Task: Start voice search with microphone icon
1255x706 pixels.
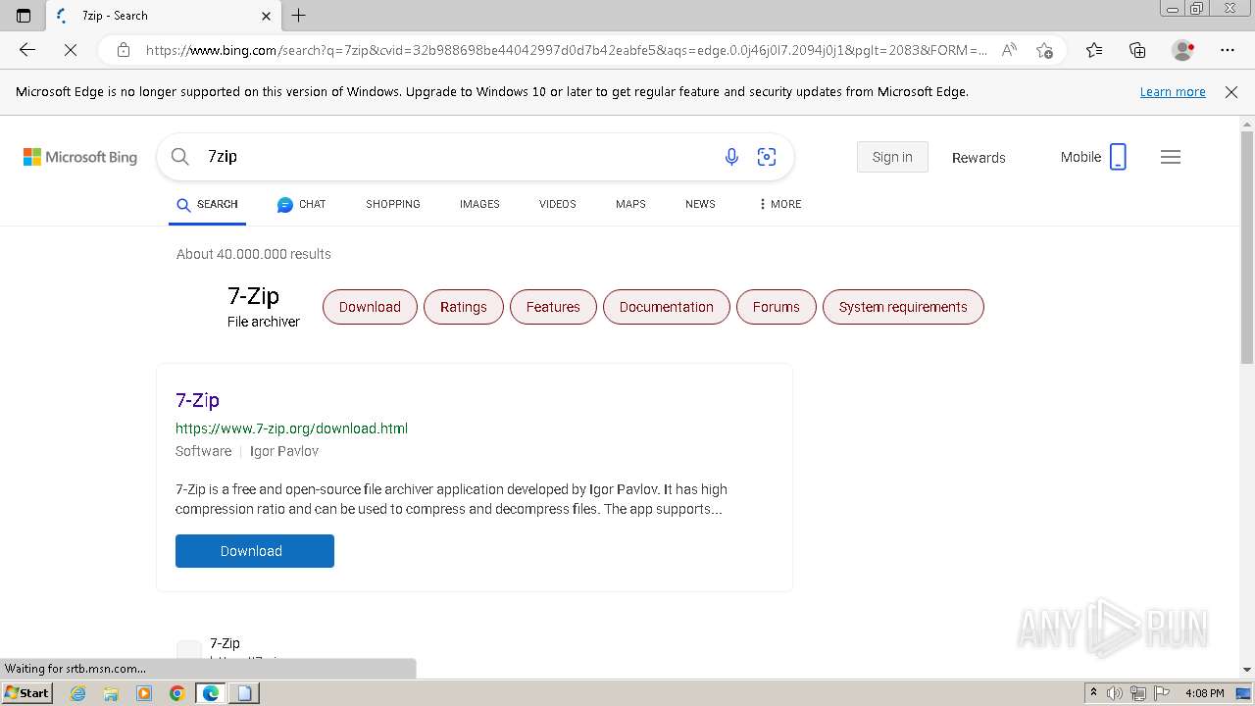Action: 731,157
